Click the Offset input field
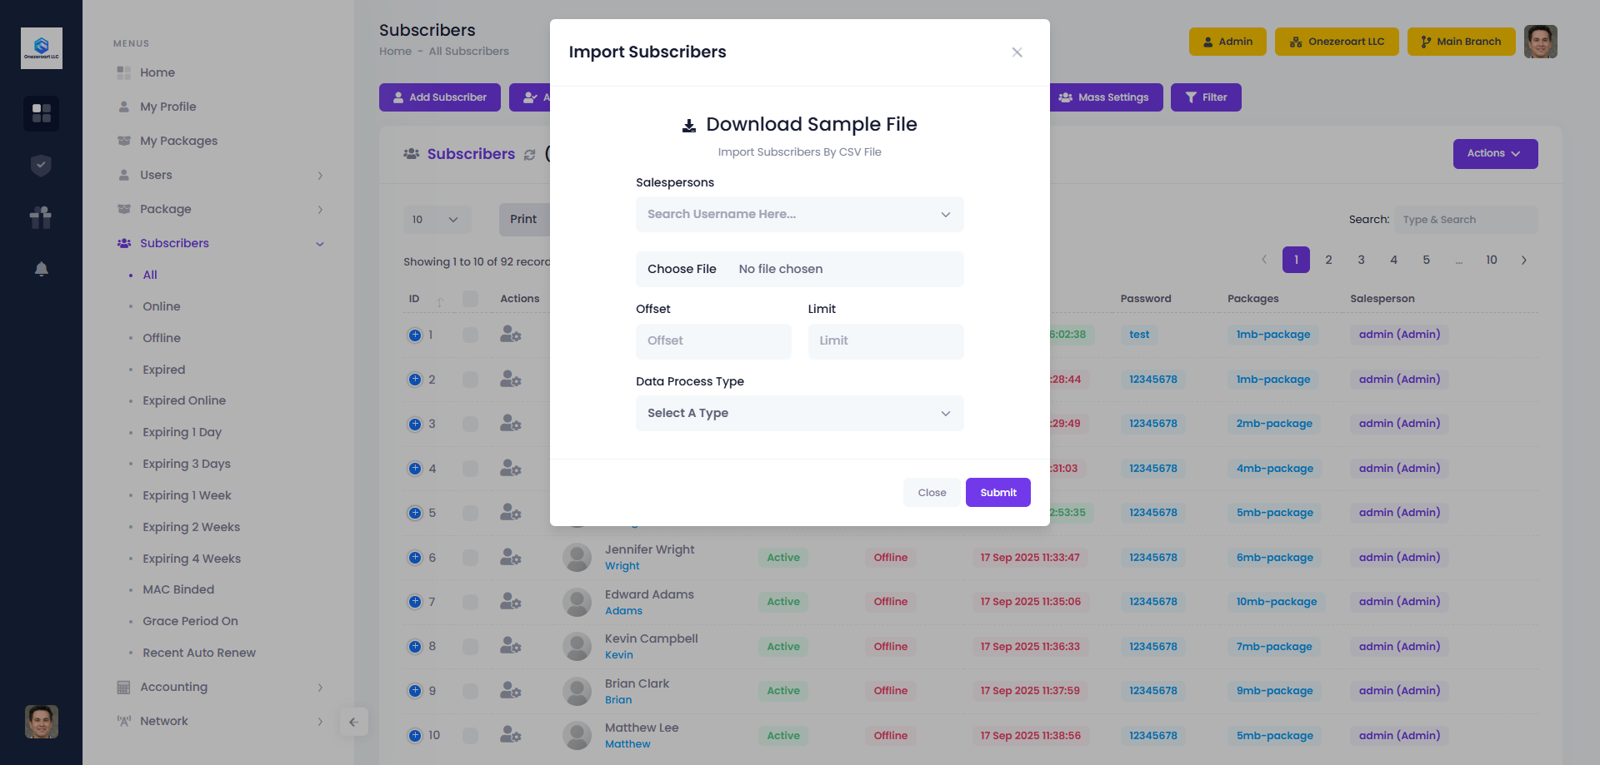Screen dimensions: 1600x765 click(x=713, y=341)
